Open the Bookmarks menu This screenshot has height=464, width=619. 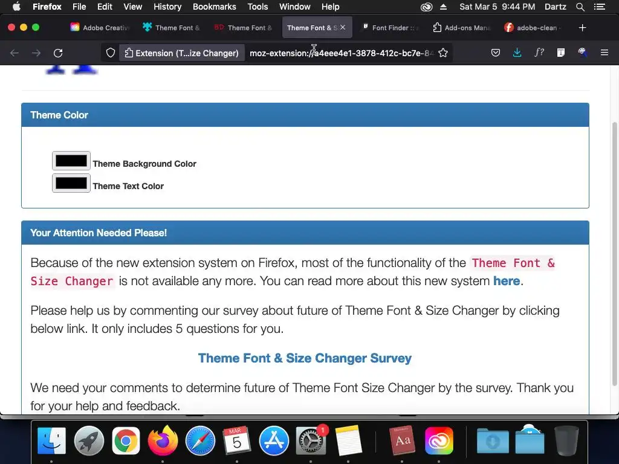click(x=215, y=7)
